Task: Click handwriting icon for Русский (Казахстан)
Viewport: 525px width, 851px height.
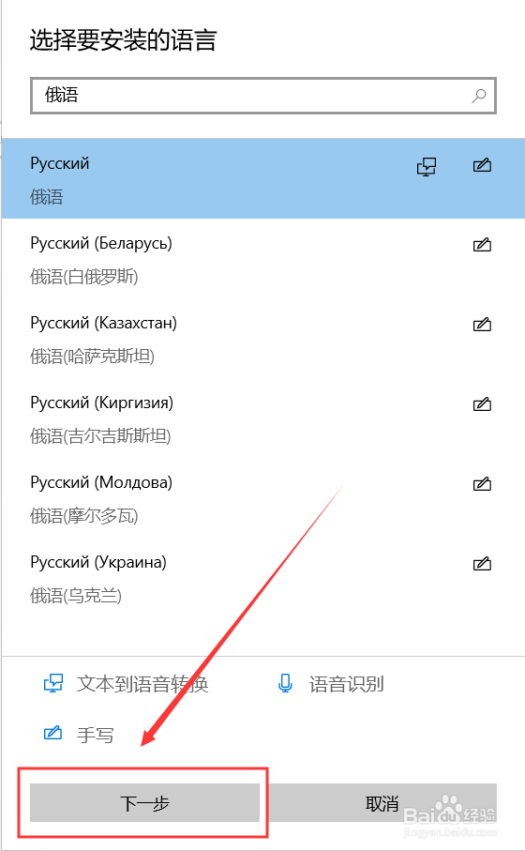Action: tap(482, 325)
